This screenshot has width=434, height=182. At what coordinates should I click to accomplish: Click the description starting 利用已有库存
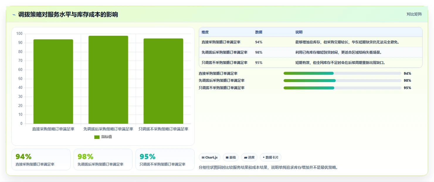(x=338, y=52)
